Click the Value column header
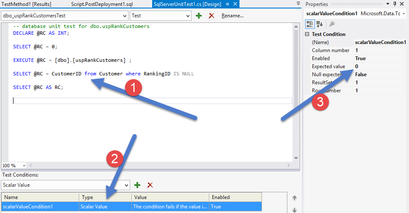The height and width of the screenshot is (213, 409). click(x=170, y=197)
